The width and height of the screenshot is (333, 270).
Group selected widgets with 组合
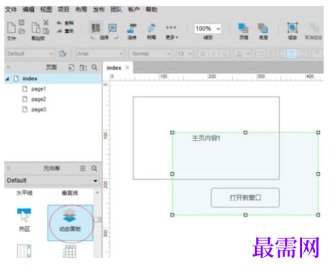[293, 31]
